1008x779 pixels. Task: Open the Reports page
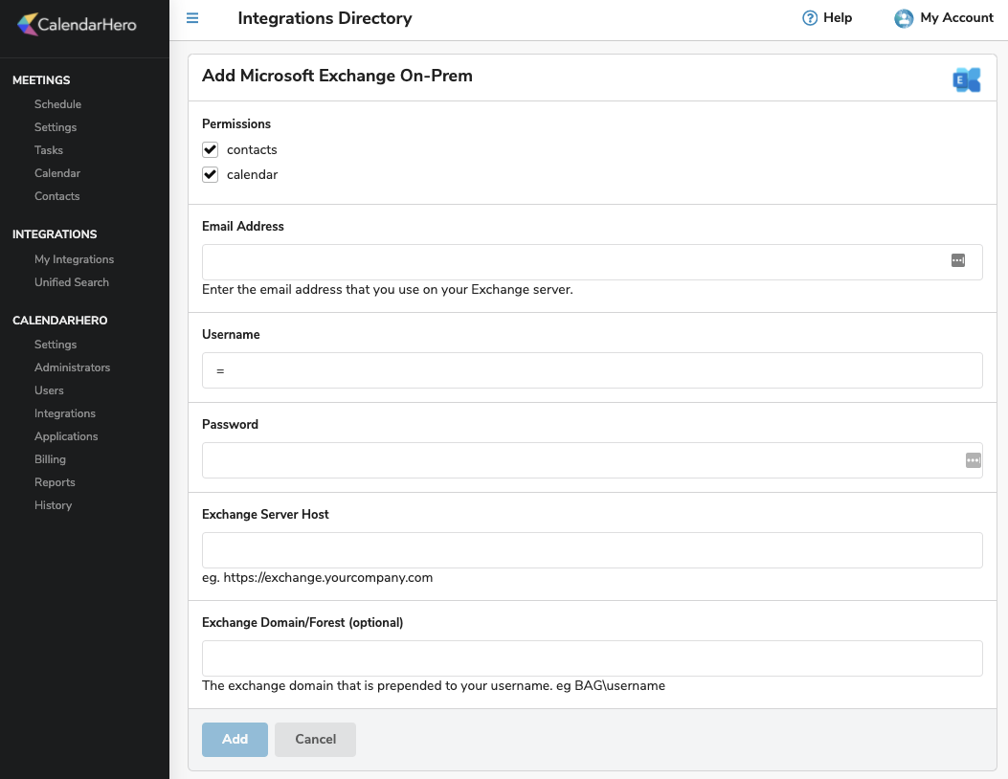pos(55,481)
